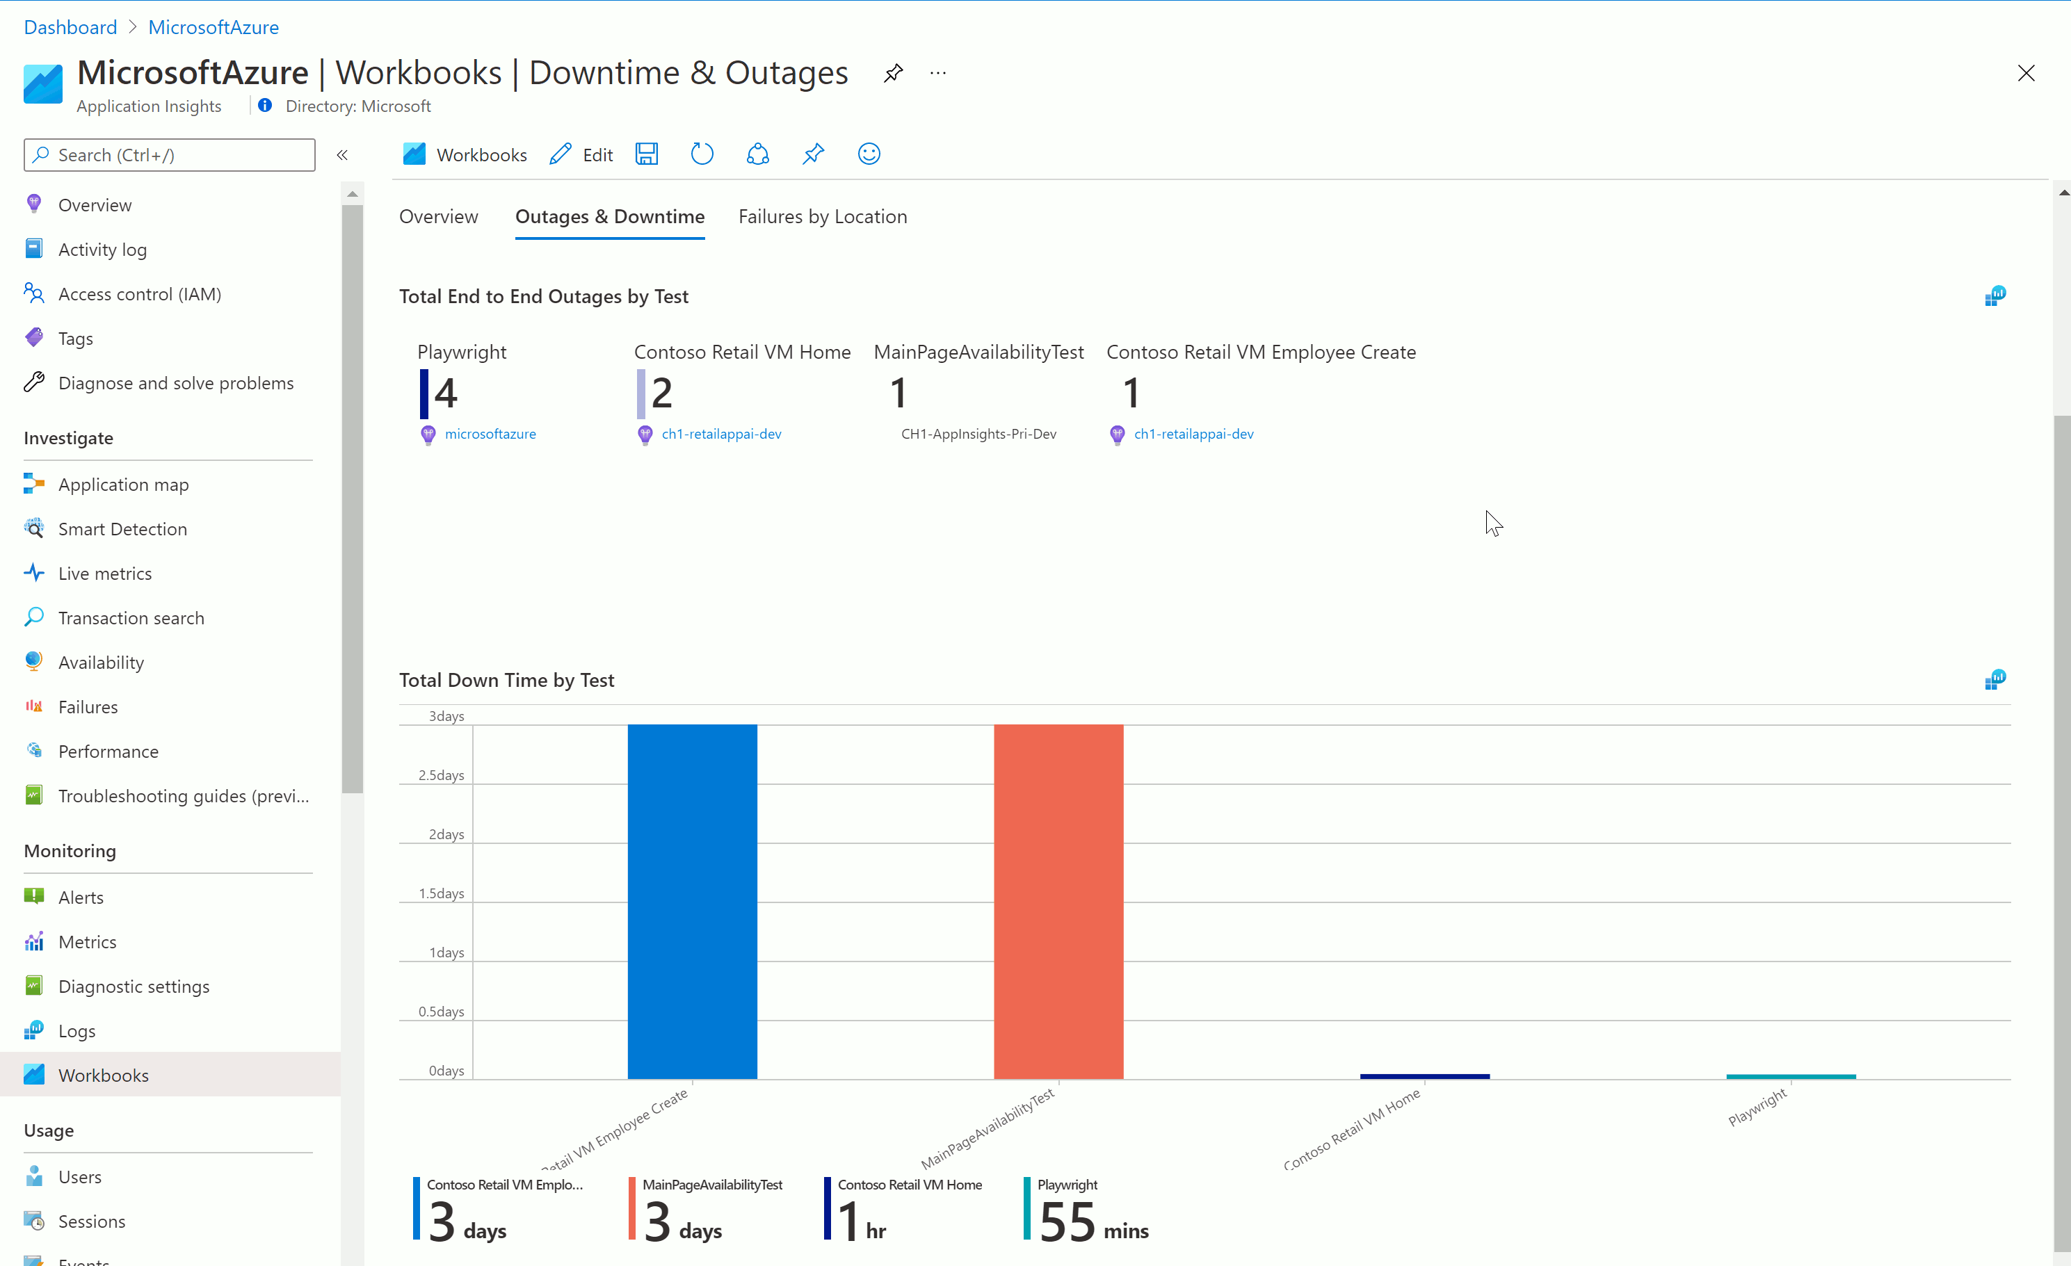Click the MicrosoftAzure breadcrumb link
The height and width of the screenshot is (1266, 2071).
pos(213,27)
